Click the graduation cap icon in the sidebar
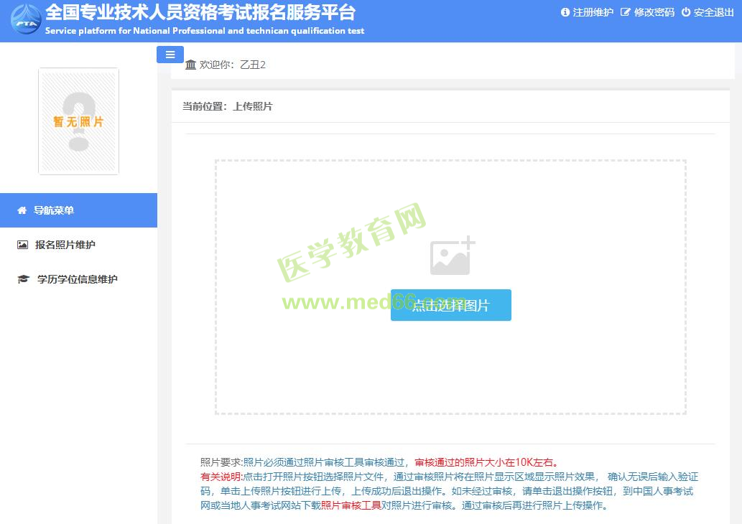 pos(23,279)
